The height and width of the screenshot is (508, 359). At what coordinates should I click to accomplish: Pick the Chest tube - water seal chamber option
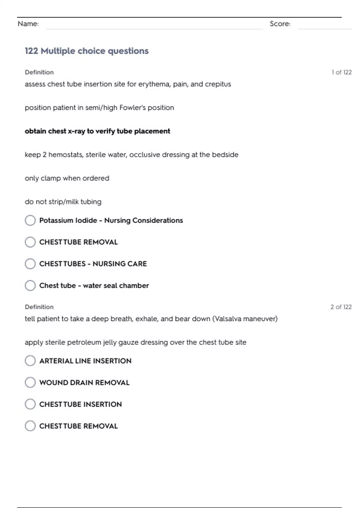[x=30, y=286]
